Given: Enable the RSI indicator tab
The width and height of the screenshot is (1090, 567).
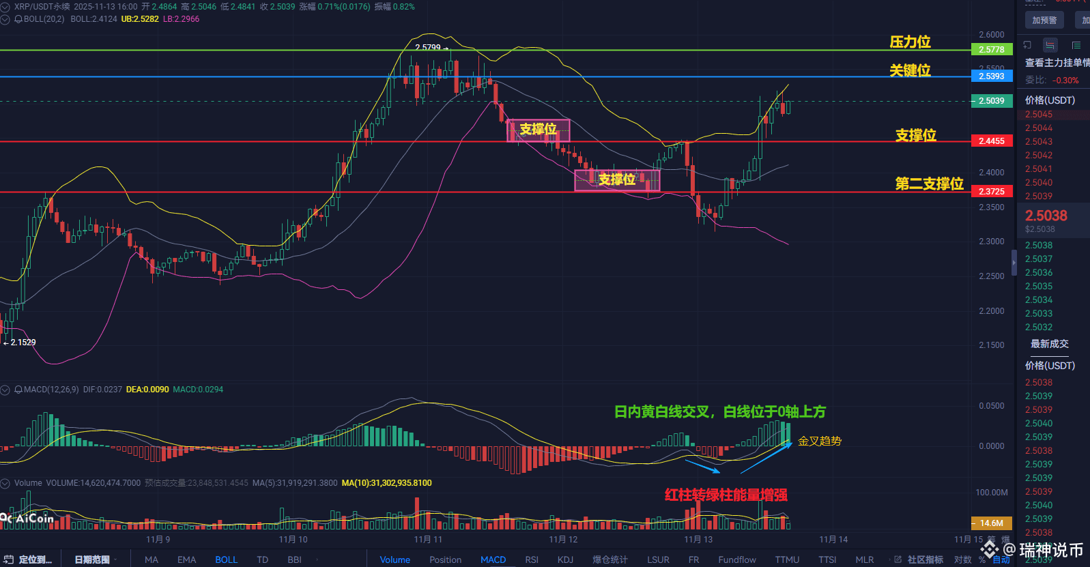Looking at the screenshot, I should [x=532, y=559].
